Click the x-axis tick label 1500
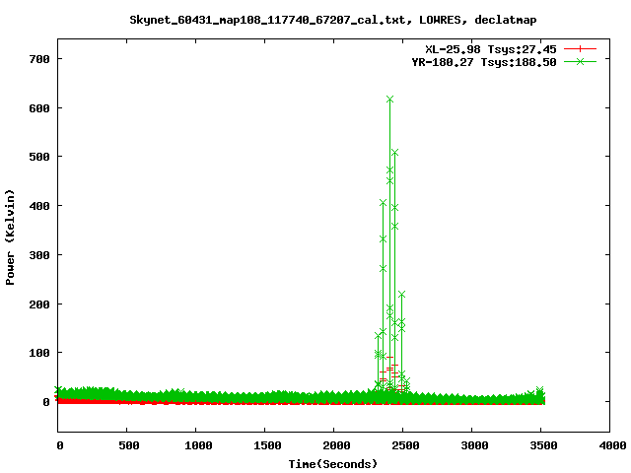631x473 pixels. [x=267, y=445]
